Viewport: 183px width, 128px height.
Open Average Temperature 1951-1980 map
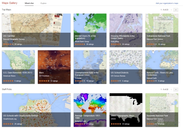click(x=90, y=110)
